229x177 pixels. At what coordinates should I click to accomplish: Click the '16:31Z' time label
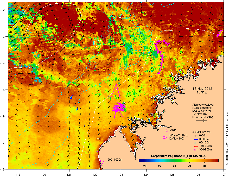point(202,92)
